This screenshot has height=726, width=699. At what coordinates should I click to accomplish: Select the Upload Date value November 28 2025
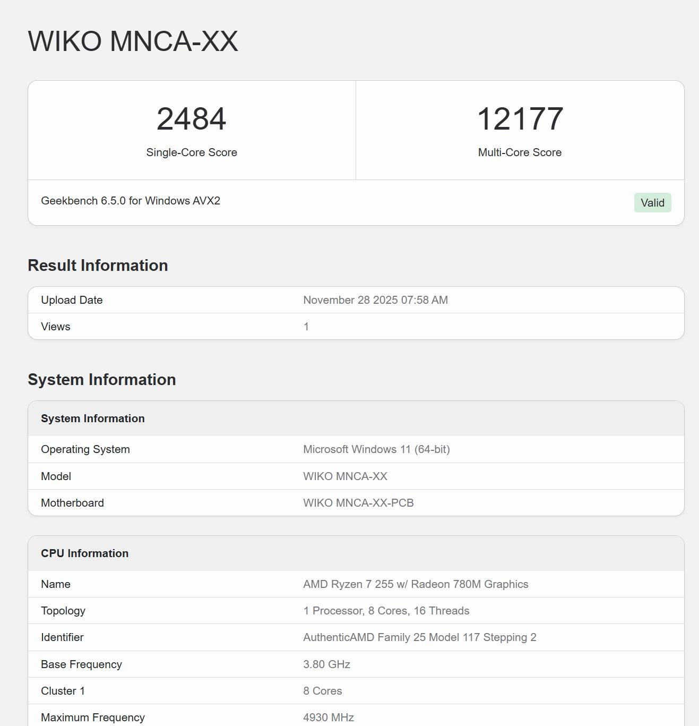[x=375, y=300]
